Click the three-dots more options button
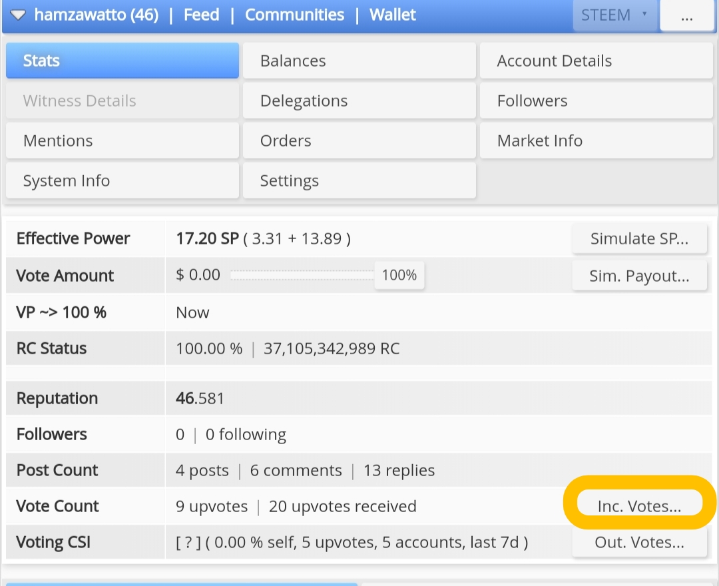 686,15
